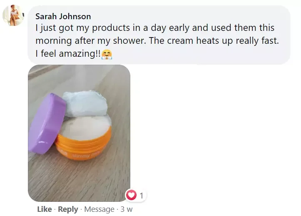This screenshot has height=216, width=301.
Task: Click the orange cream jar in photo
Action: [84, 143]
